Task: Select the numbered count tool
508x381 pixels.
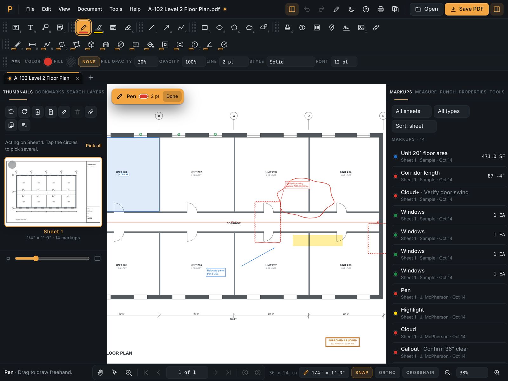Action: click(x=195, y=45)
